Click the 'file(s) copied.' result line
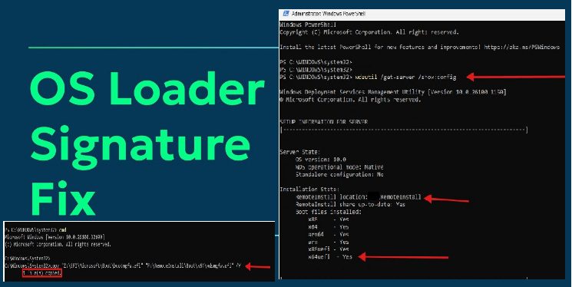The width and height of the screenshot is (572, 287). 42,272
